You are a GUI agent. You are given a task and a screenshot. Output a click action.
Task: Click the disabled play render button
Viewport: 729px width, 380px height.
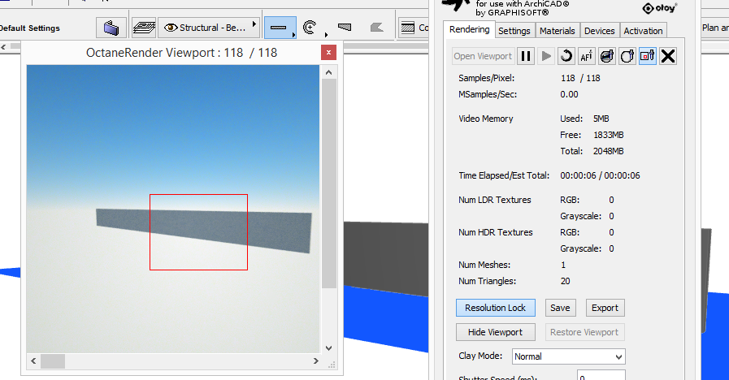coord(546,56)
